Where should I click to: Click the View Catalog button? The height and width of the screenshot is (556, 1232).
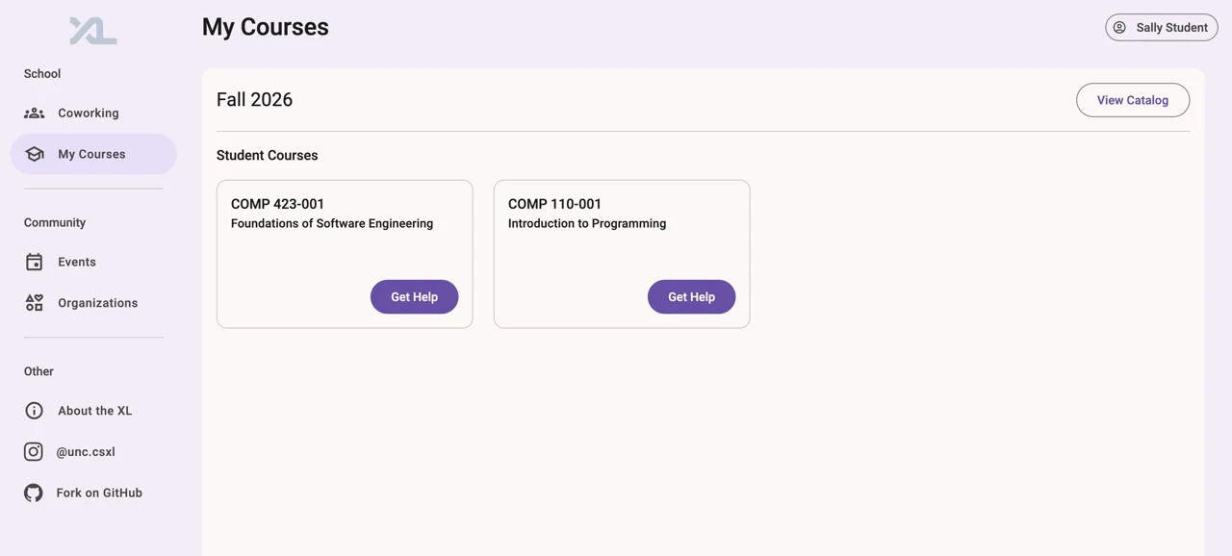[1133, 100]
